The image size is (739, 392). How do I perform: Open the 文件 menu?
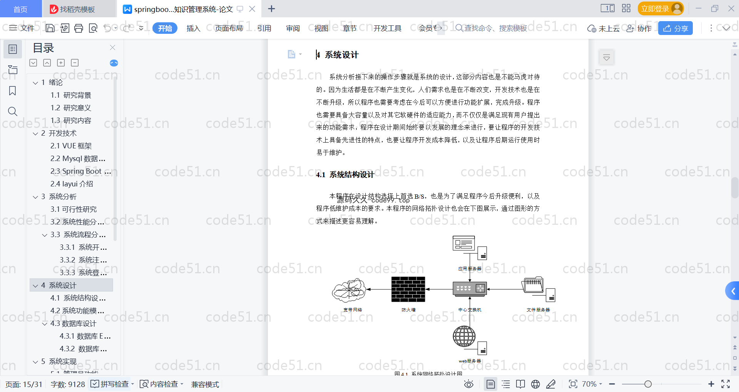coord(22,28)
